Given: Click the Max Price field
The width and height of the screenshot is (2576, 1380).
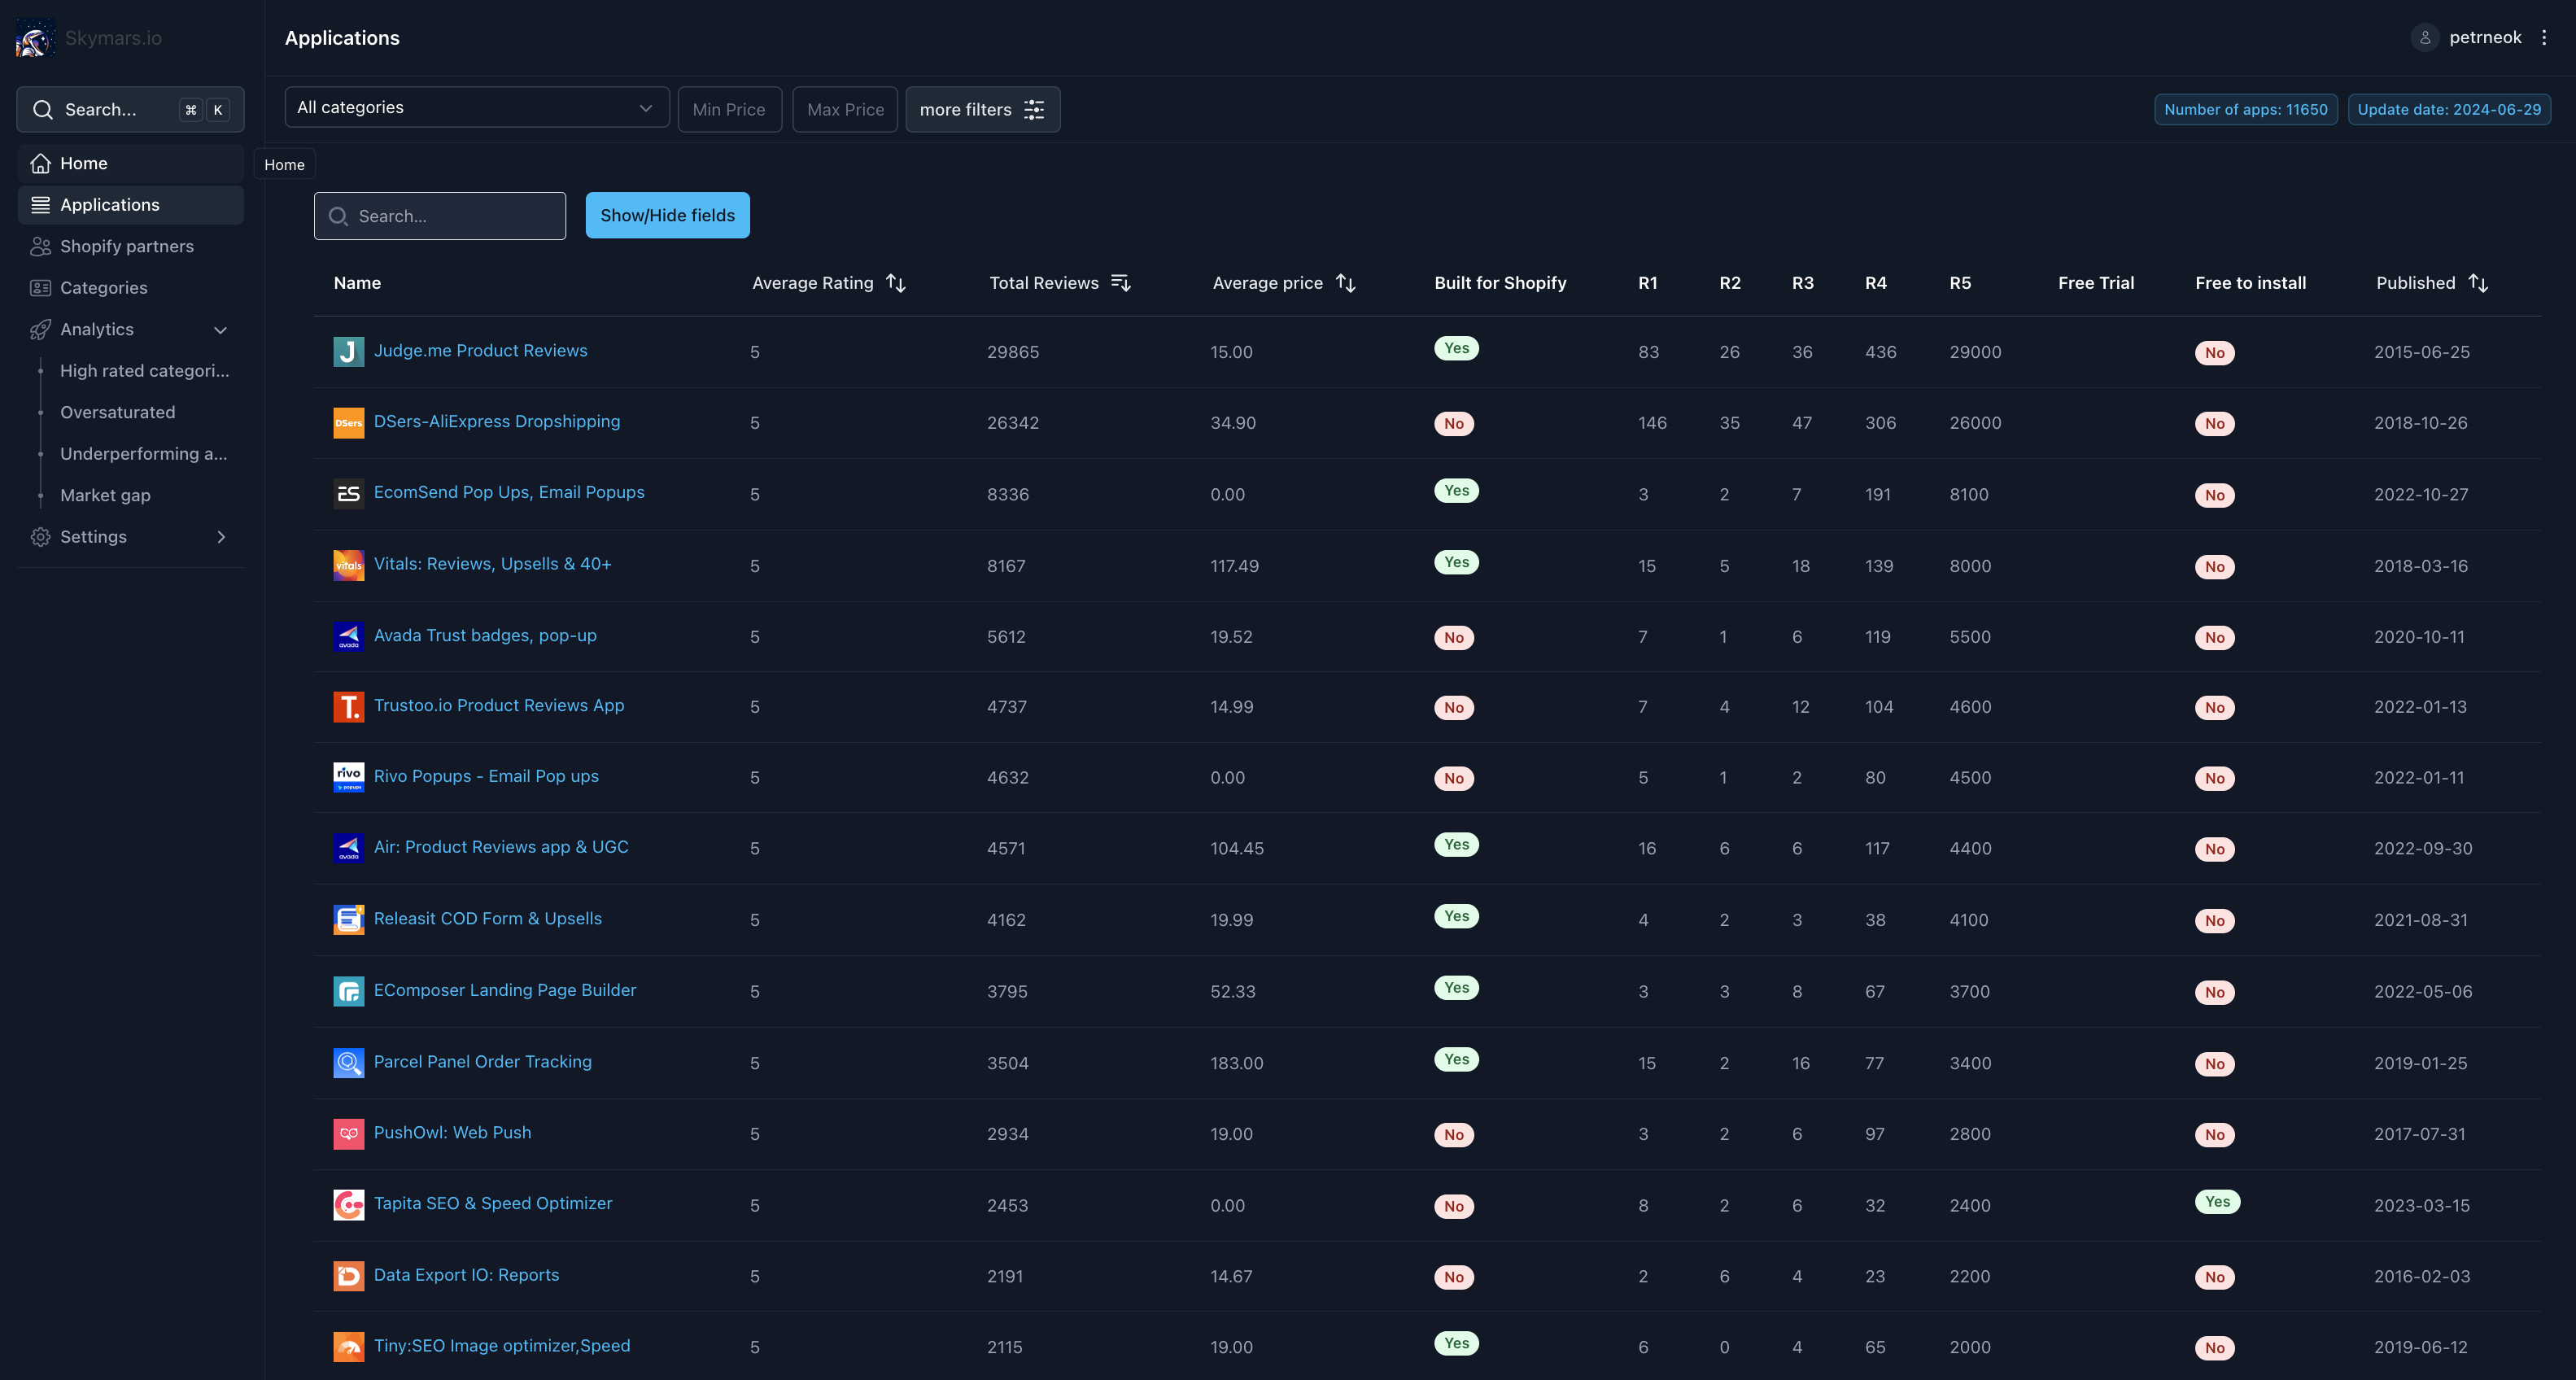Looking at the screenshot, I should (x=845, y=110).
